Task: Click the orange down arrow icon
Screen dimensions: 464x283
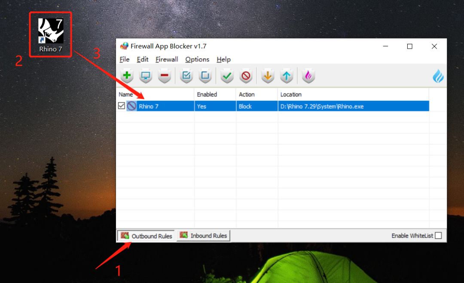Action: (268, 76)
